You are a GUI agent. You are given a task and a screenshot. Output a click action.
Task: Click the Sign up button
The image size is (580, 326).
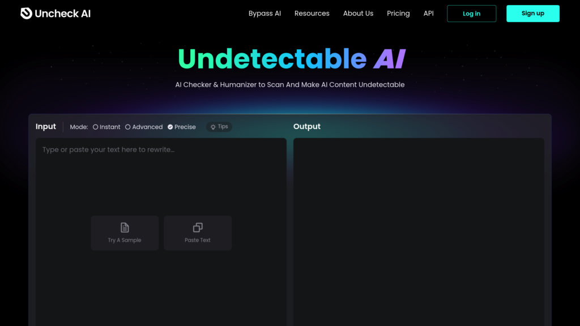(532, 14)
